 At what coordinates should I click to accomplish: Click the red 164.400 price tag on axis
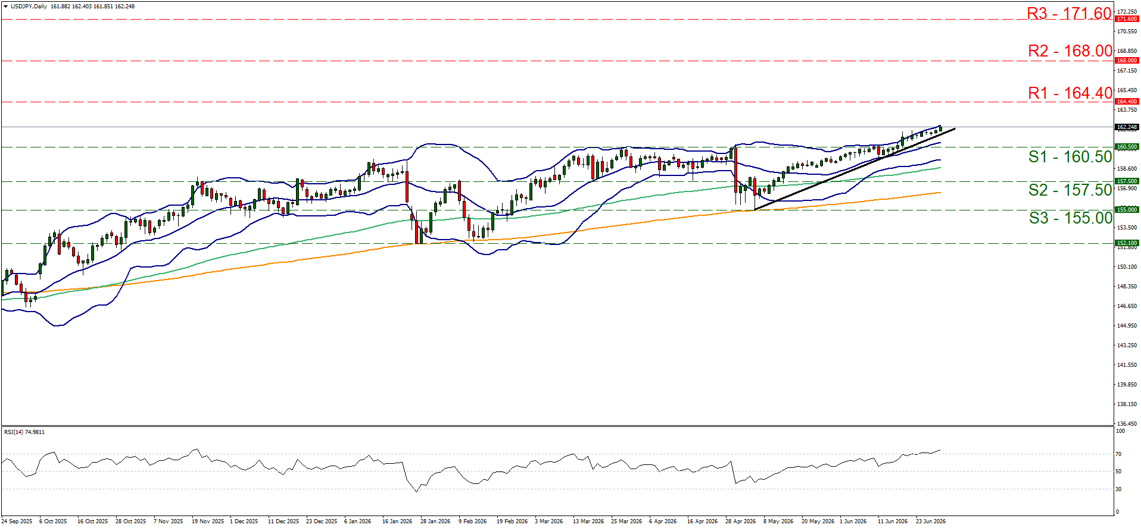(x=1126, y=102)
